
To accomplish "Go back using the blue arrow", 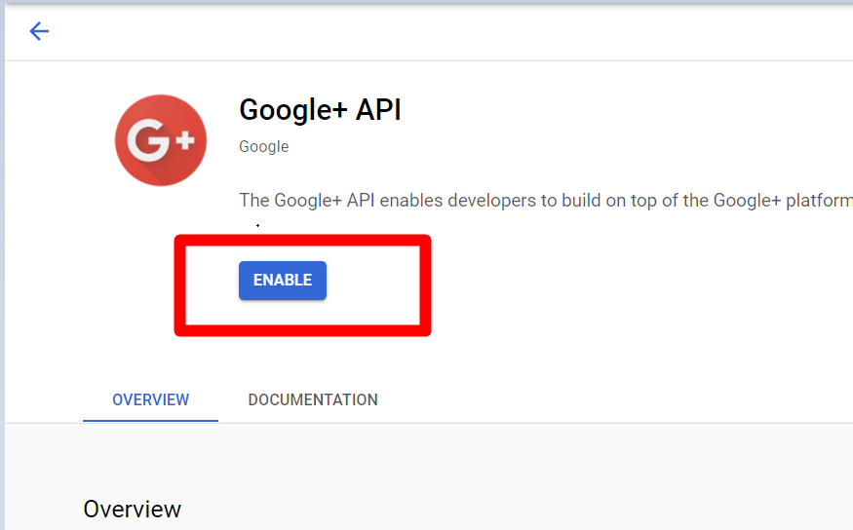I will pos(39,31).
